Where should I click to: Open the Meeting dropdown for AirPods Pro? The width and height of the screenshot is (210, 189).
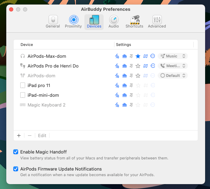[x=173, y=66]
